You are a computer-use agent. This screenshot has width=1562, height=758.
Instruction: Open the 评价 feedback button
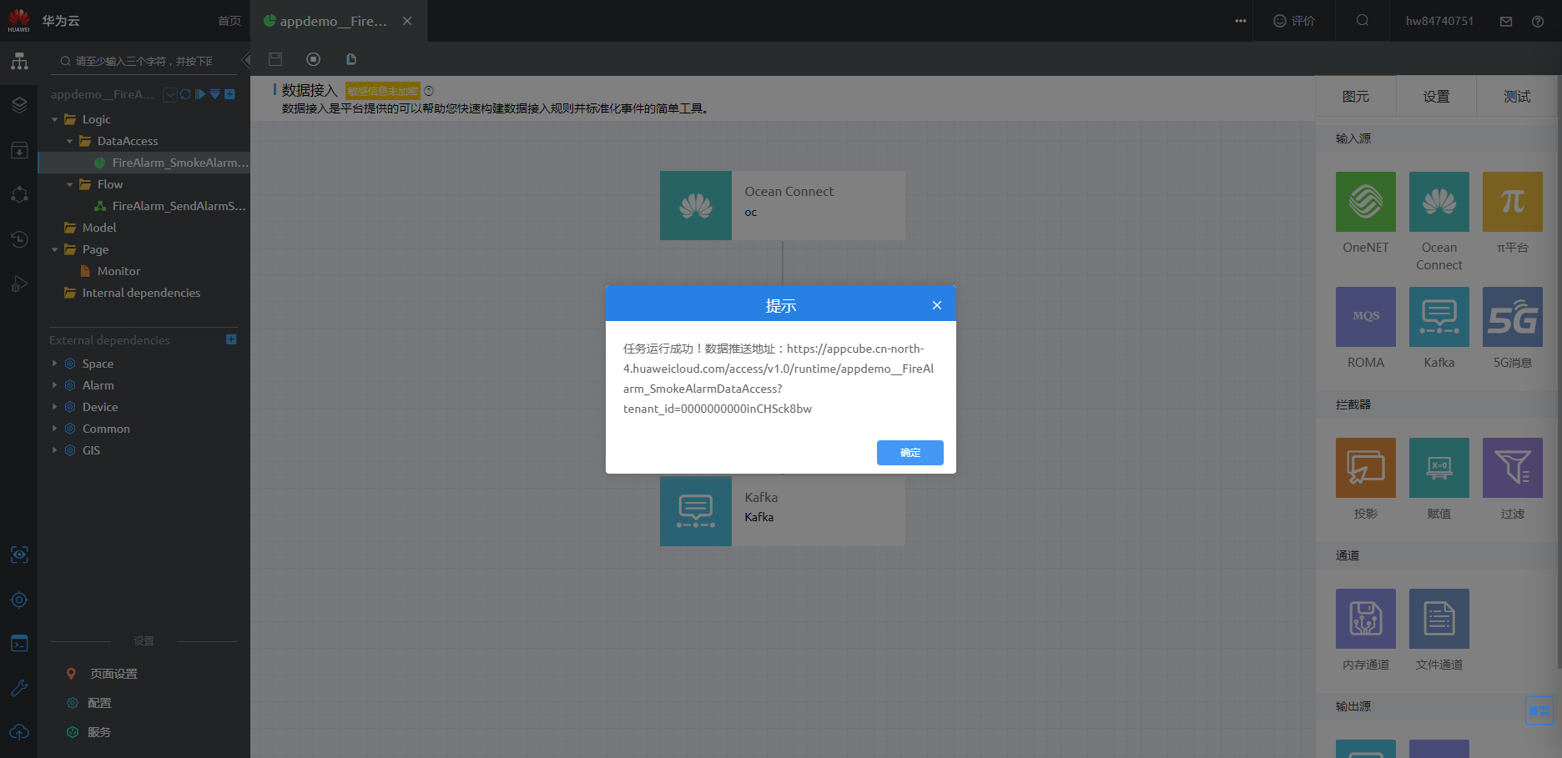(1294, 21)
